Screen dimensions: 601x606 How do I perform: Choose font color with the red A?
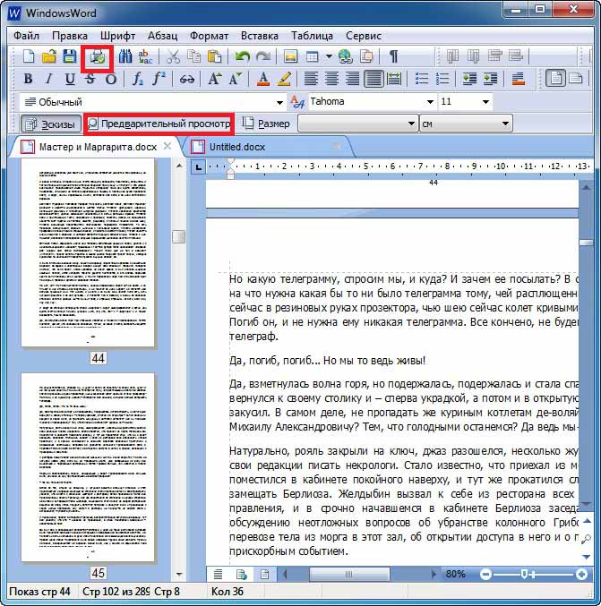[x=263, y=79]
